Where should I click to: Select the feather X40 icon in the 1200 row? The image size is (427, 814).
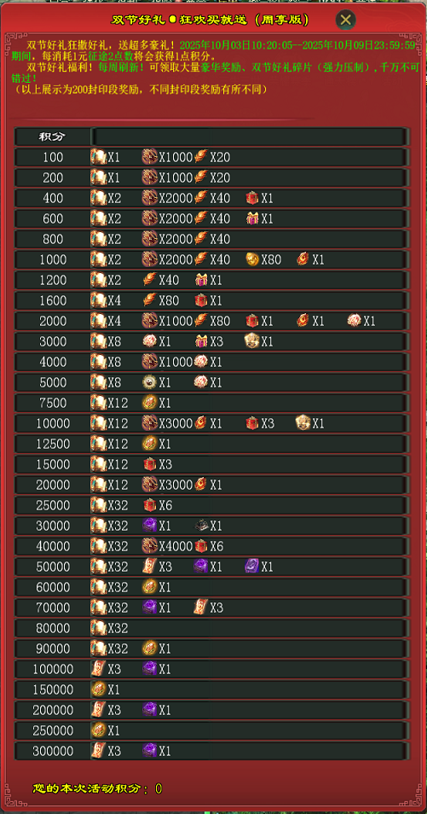[150, 281]
